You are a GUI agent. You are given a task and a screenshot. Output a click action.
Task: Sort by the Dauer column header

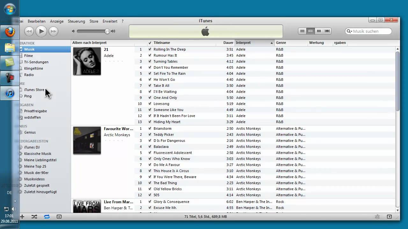pos(225,43)
